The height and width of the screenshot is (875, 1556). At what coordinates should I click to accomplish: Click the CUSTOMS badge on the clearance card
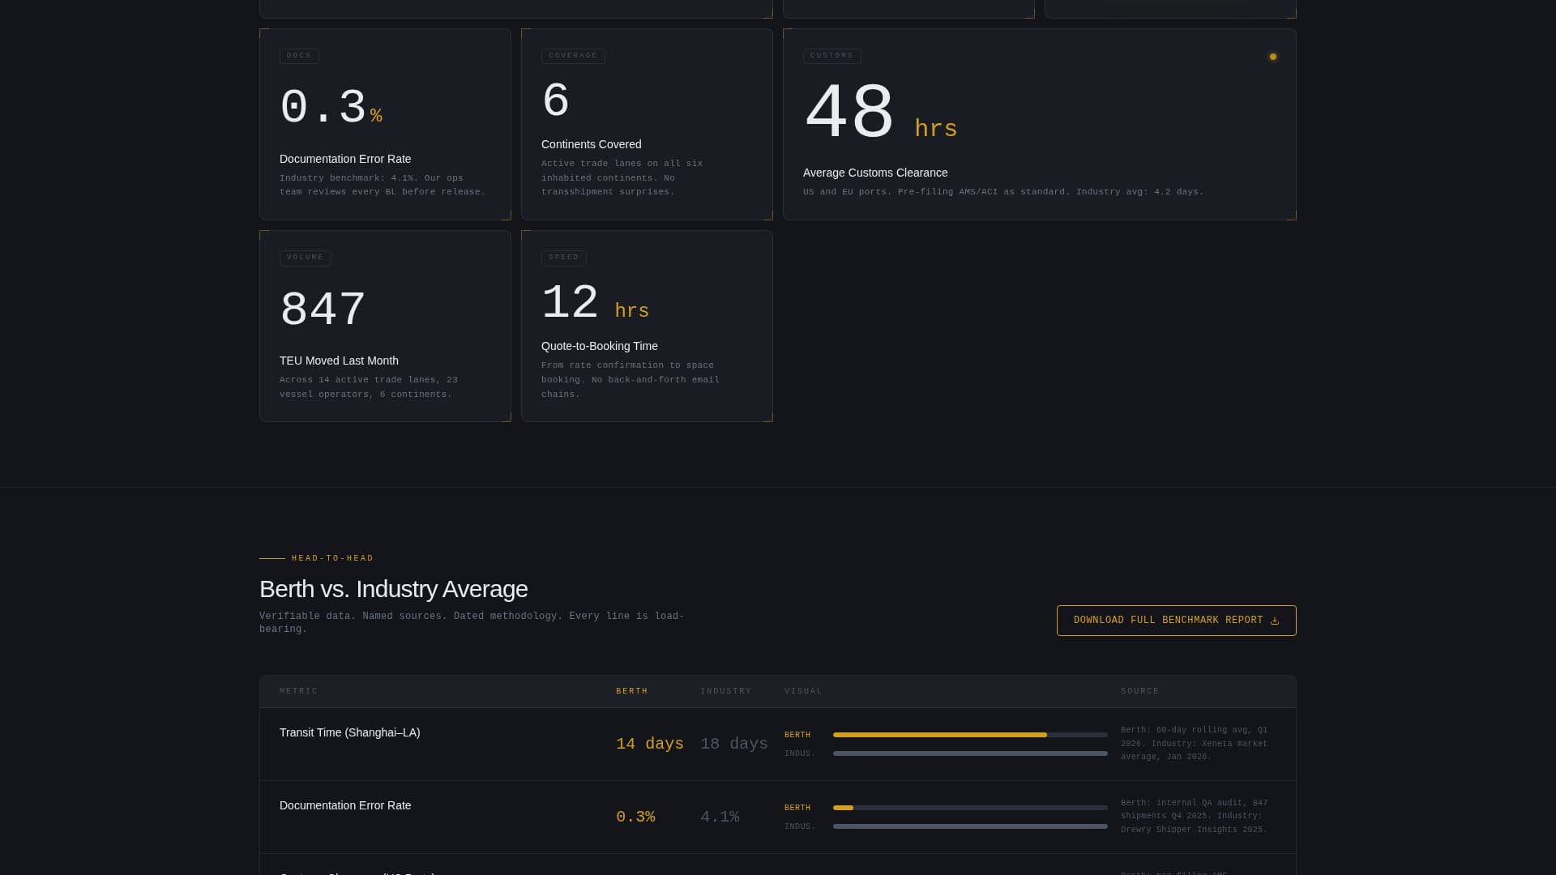point(832,56)
